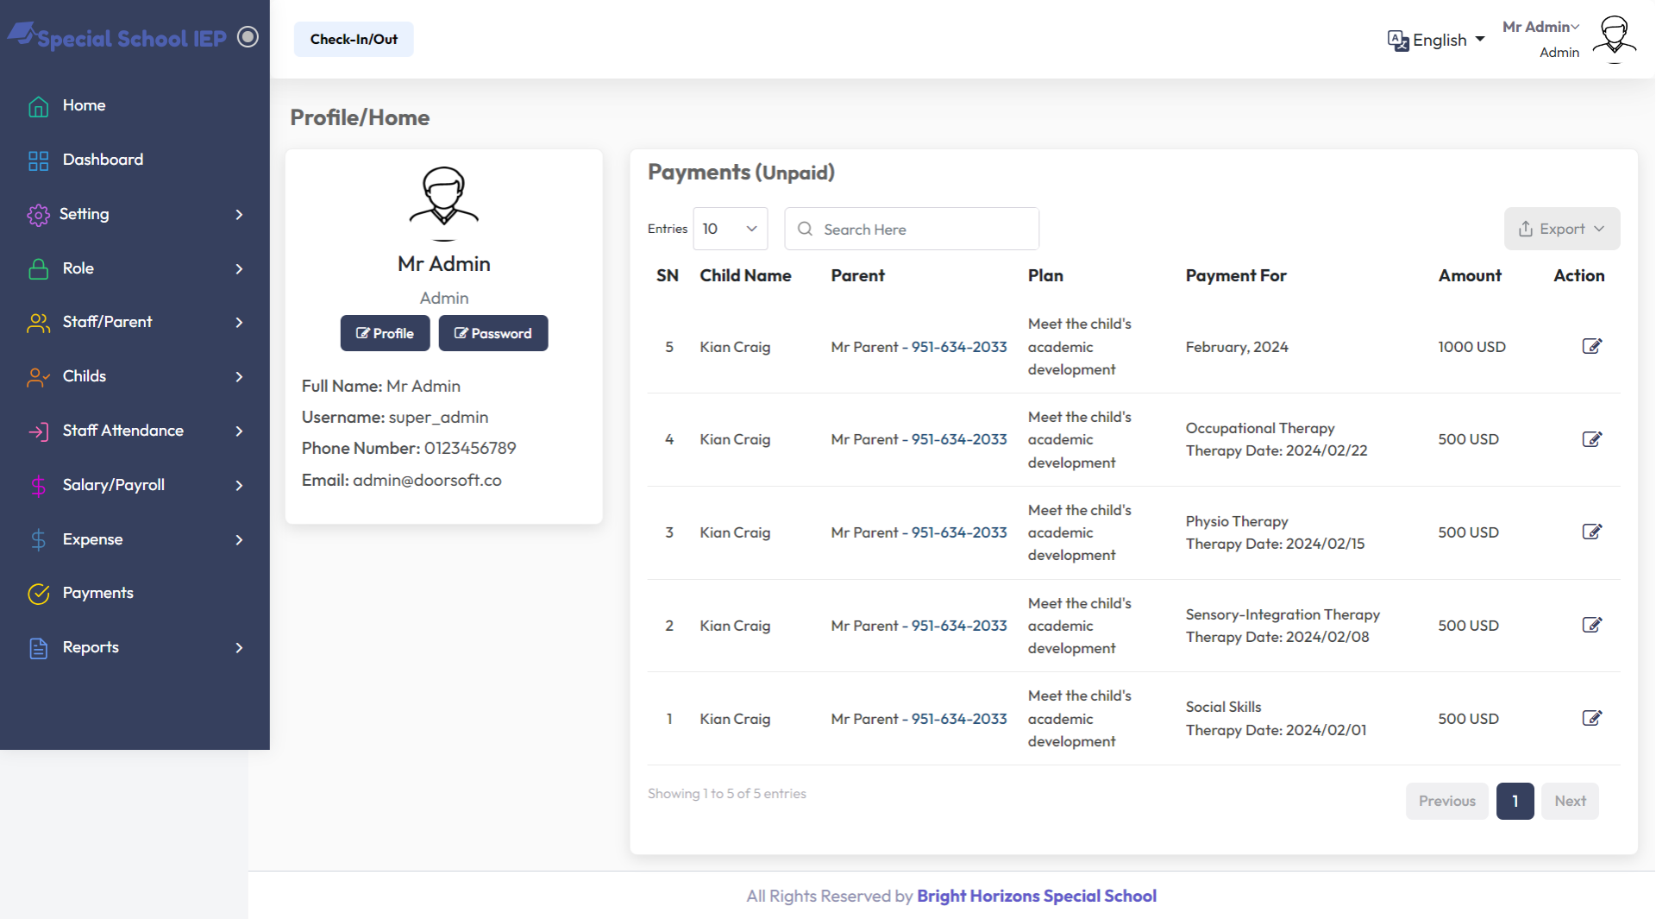
Task: Click the Export button above the payments table
Action: [1561, 229]
